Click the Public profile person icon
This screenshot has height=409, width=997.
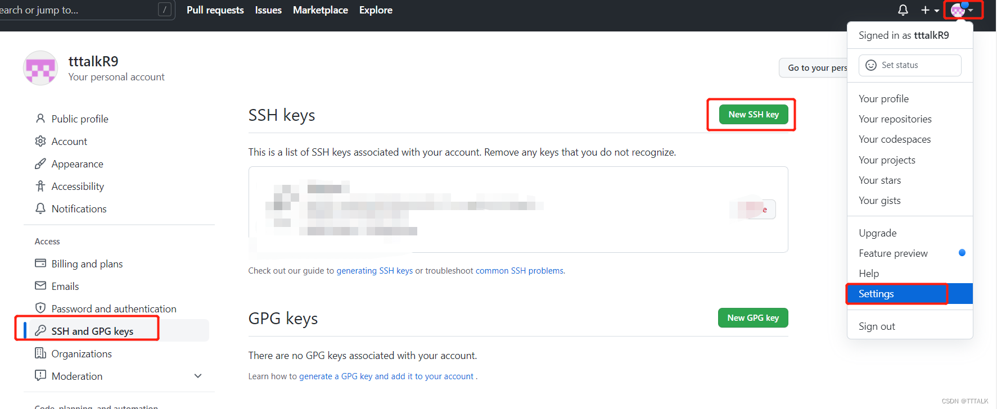[x=40, y=119]
